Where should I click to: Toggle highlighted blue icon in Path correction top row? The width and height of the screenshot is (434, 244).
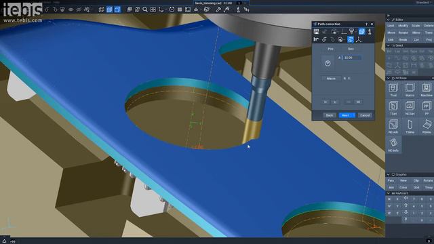[361, 32]
